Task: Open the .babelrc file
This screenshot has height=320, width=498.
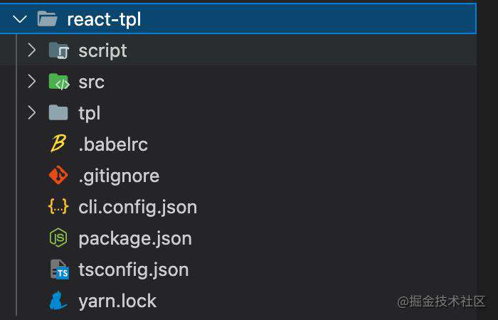Action: tap(113, 144)
